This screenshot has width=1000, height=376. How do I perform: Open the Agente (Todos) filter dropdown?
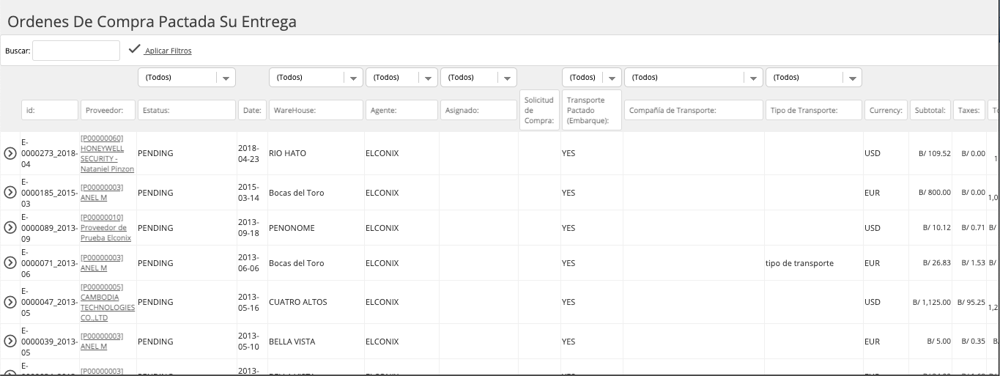pos(401,78)
